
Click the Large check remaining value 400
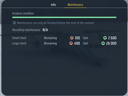click(x=77, y=43)
